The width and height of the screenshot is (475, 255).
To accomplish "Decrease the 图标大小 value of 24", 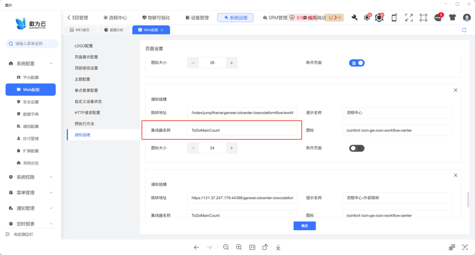I will tap(193, 148).
